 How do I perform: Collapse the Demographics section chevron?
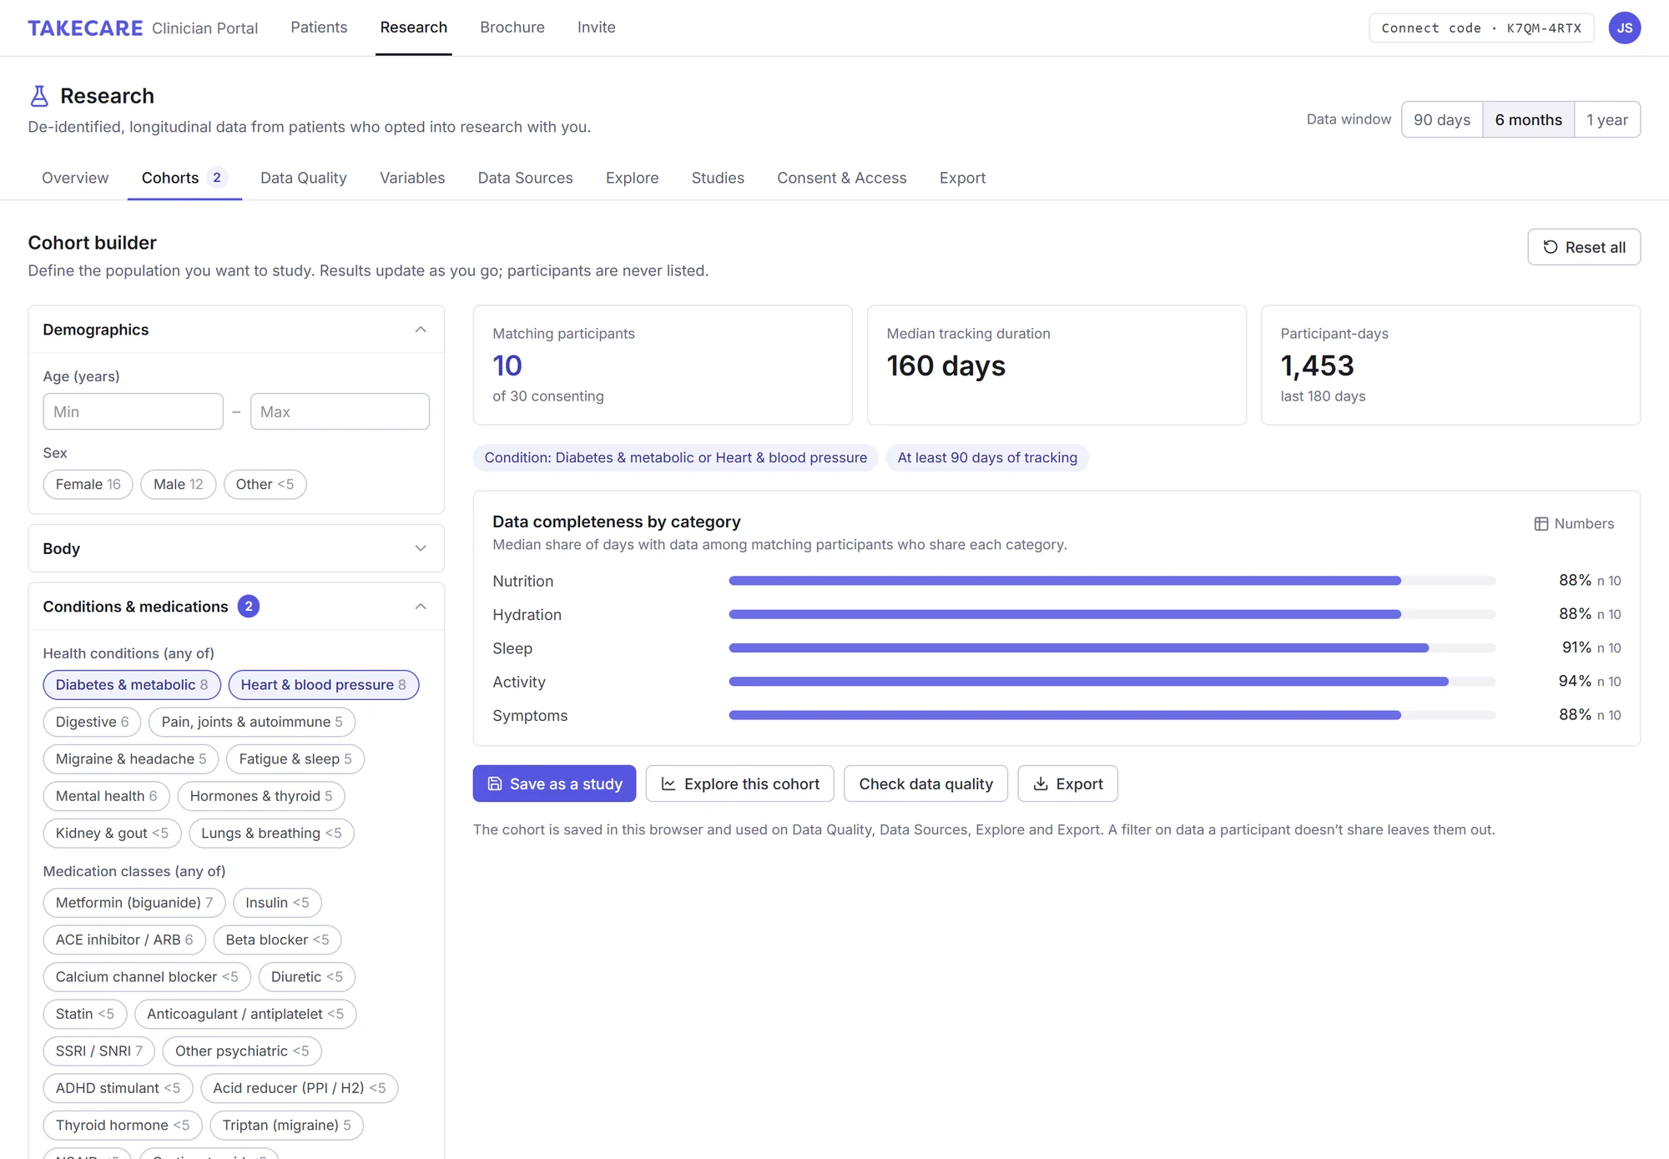(x=421, y=330)
